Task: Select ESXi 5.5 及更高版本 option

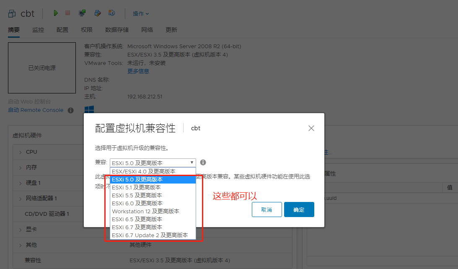Action: (x=153, y=195)
